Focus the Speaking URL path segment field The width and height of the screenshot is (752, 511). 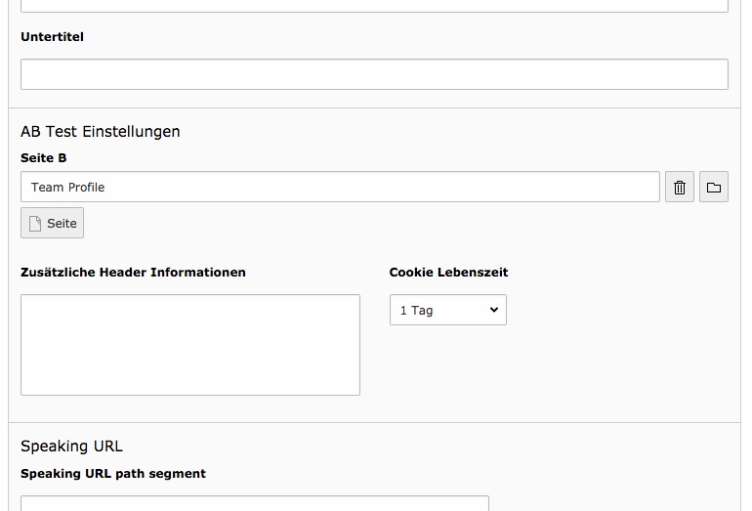coord(255,503)
